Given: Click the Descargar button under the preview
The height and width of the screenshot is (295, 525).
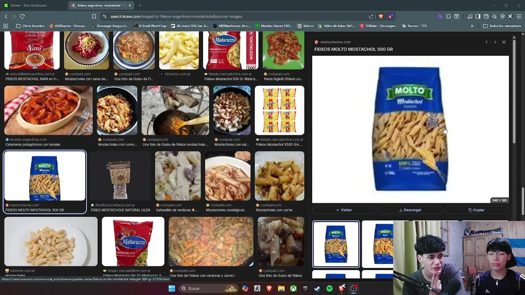Looking at the screenshot, I should tap(410, 210).
